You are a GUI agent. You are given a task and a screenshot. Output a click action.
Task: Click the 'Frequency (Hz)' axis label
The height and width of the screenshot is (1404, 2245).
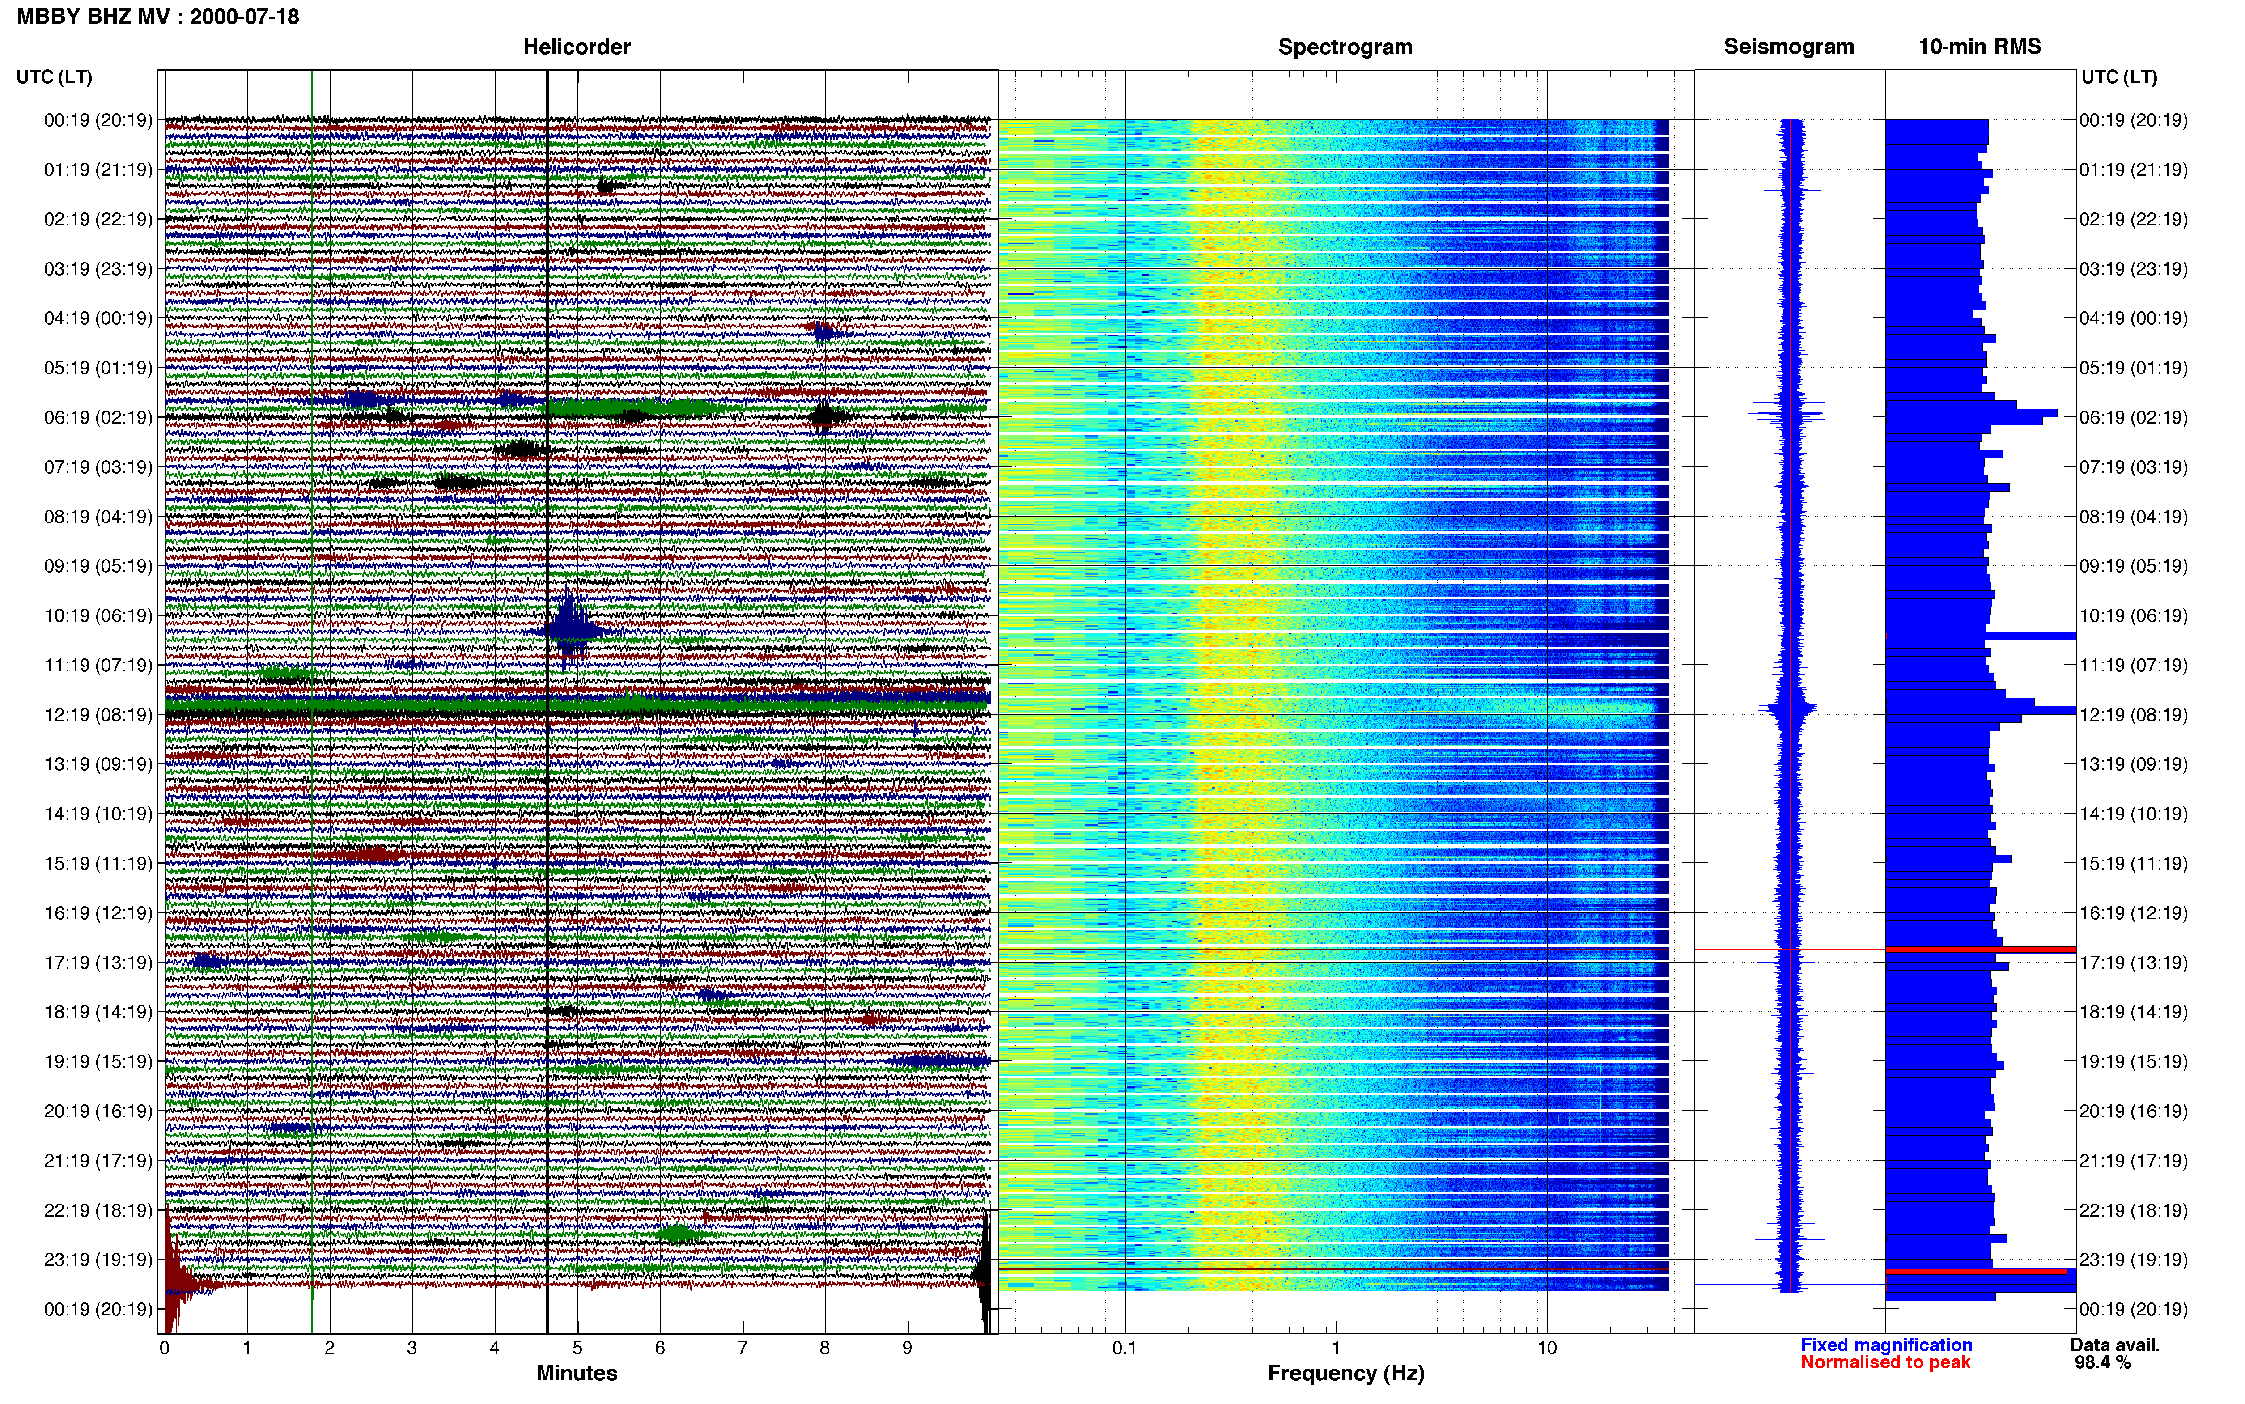(x=1345, y=1373)
